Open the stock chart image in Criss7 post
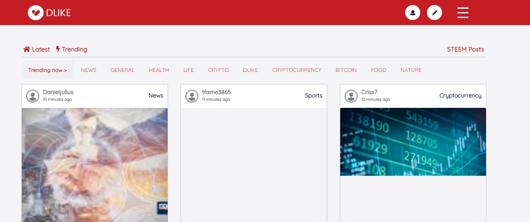 coord(413,142)
